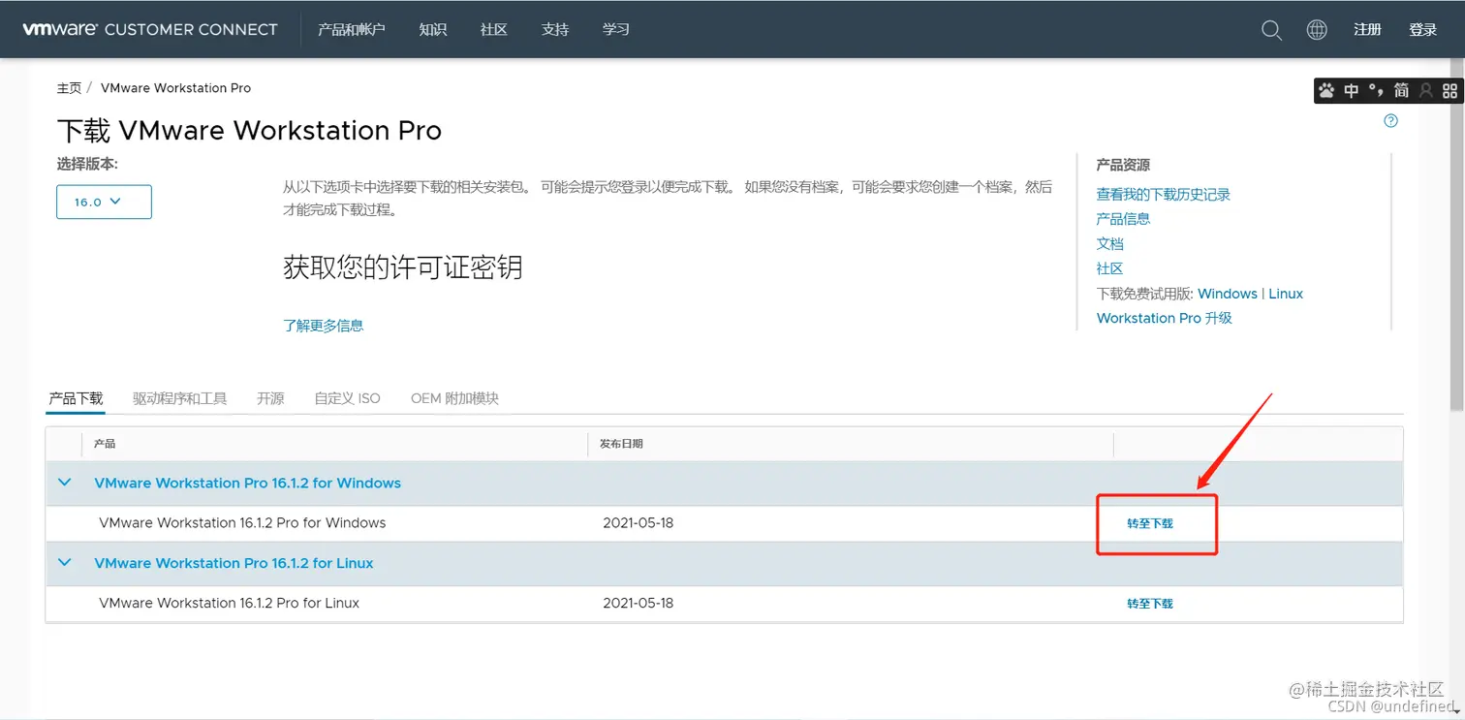The width and height of the screenshot is (1465, 720).
Task: Toggle the 中 Chinese mode on input bar
Action: 1352,91
